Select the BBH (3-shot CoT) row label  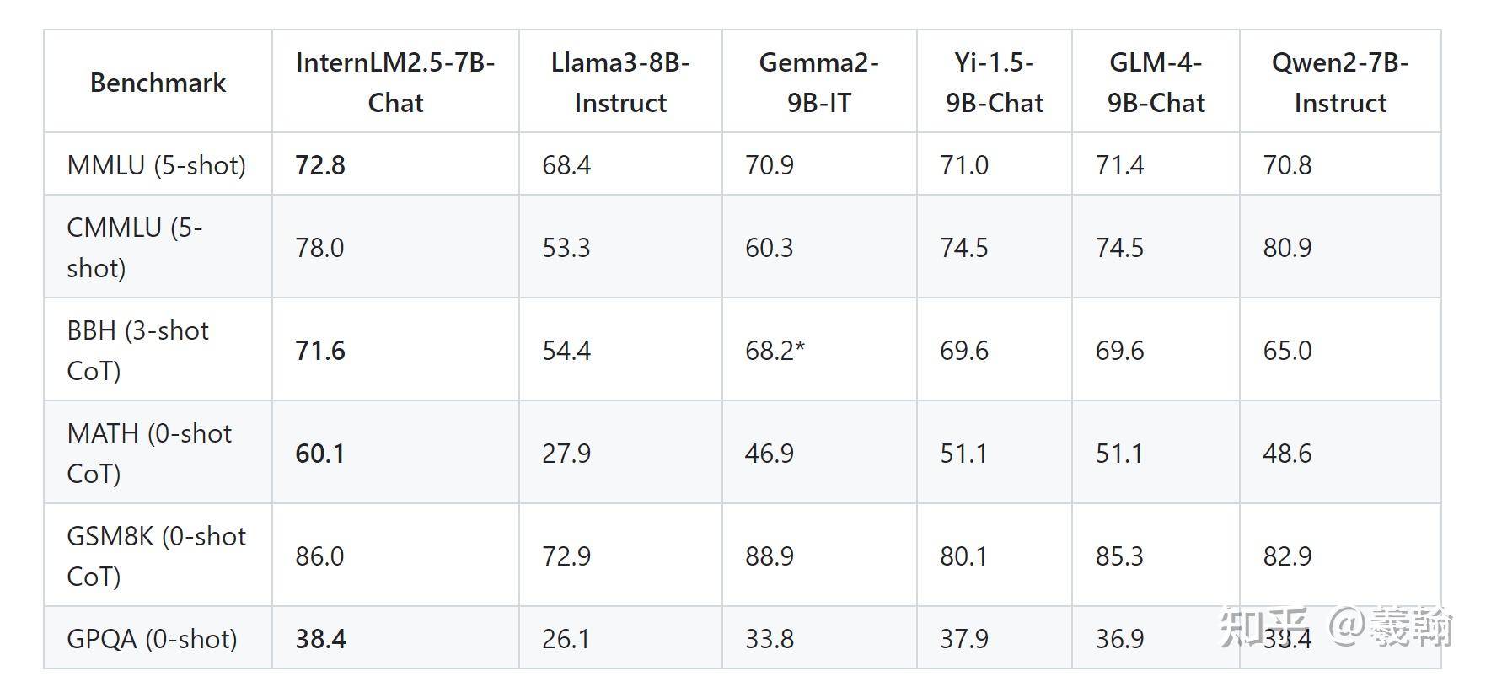[137, 351]
